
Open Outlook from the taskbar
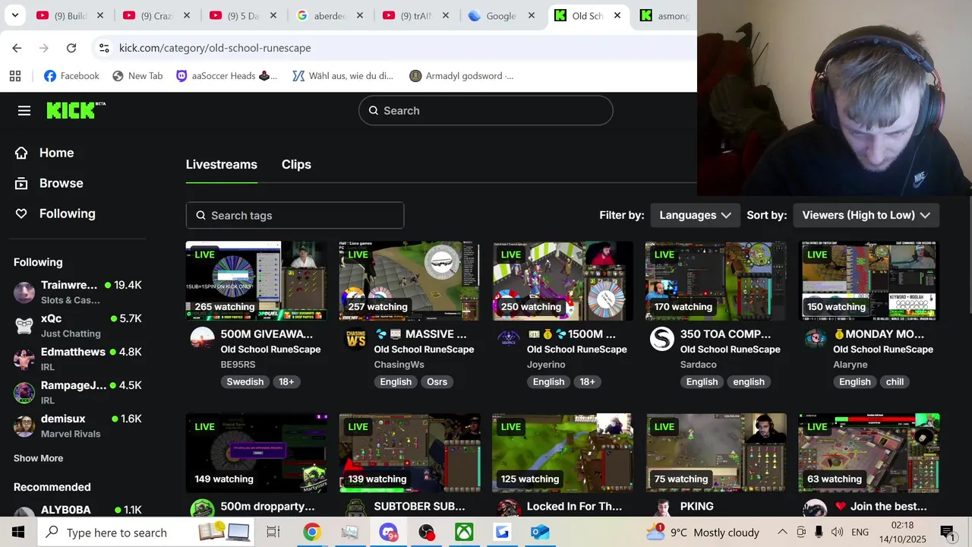540,532
